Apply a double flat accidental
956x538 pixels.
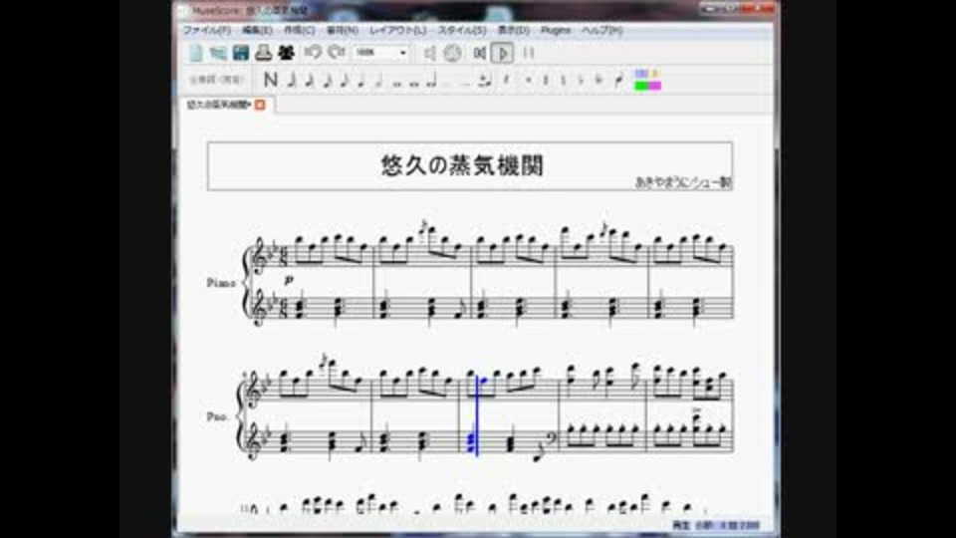point(598,80)
